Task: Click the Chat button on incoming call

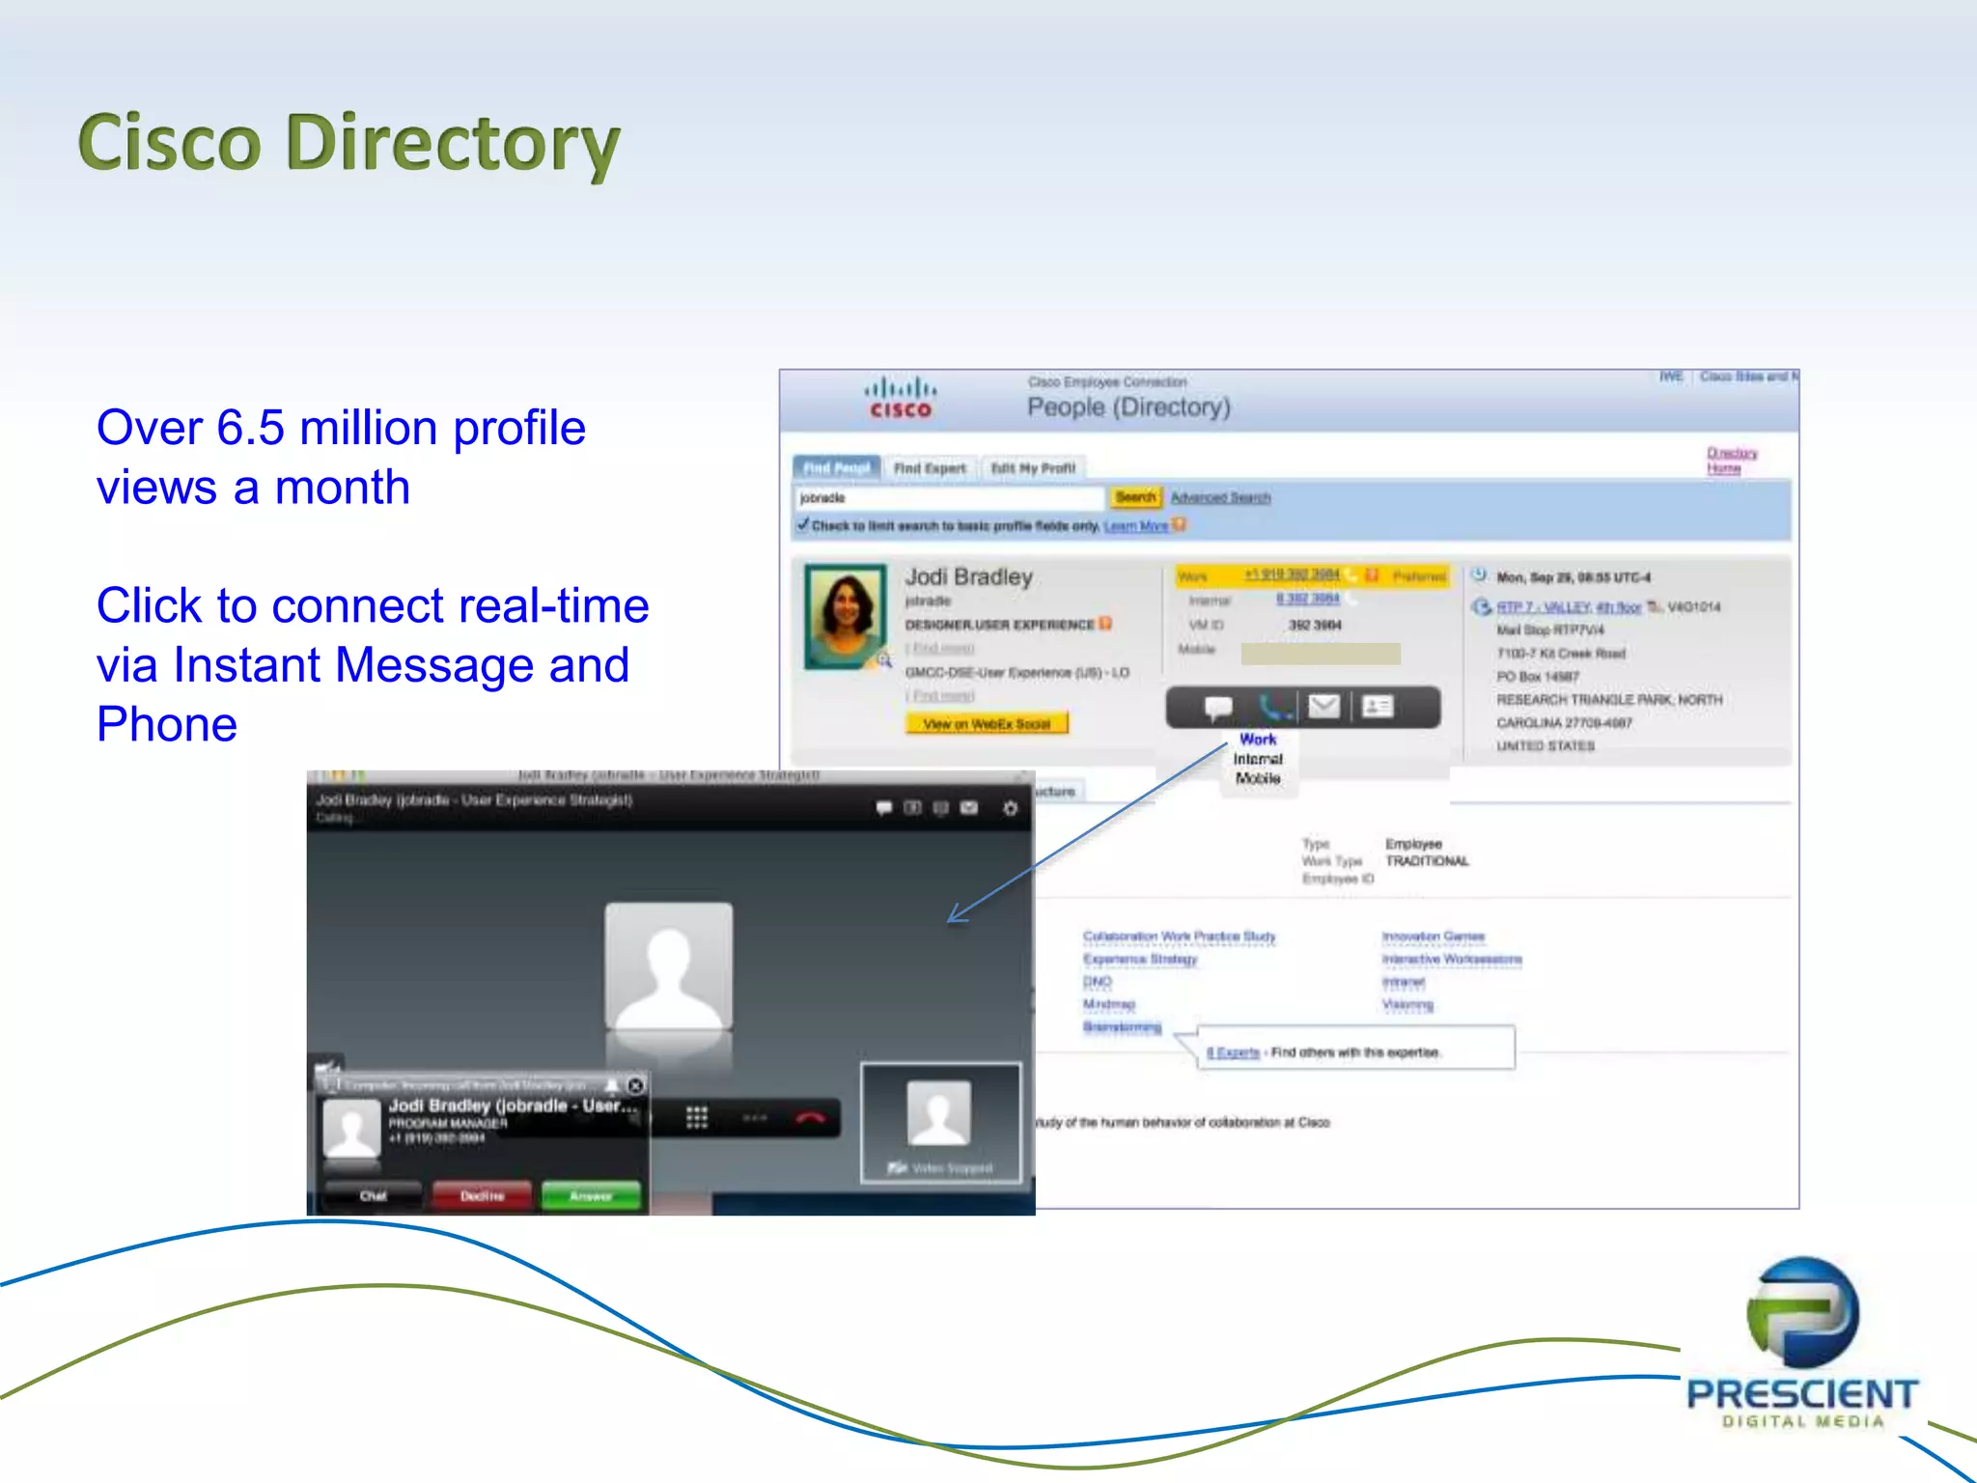Action: (373, 1195)
